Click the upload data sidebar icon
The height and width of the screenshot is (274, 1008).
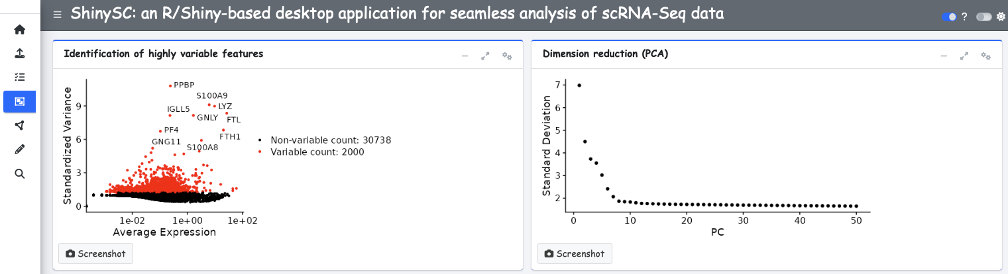pyautogui.click(x=19, y=53)
